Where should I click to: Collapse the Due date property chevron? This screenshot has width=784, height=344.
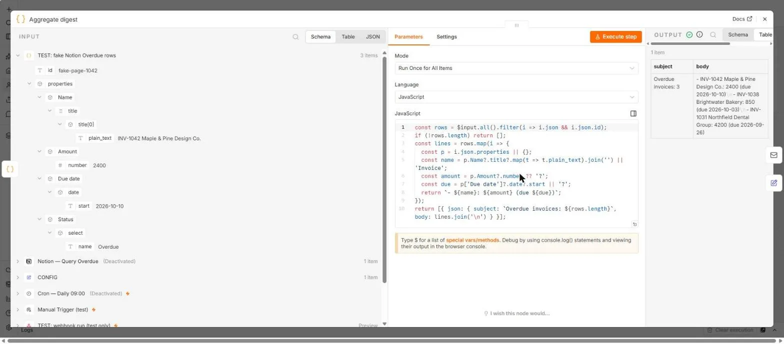[x=39, y=179]
